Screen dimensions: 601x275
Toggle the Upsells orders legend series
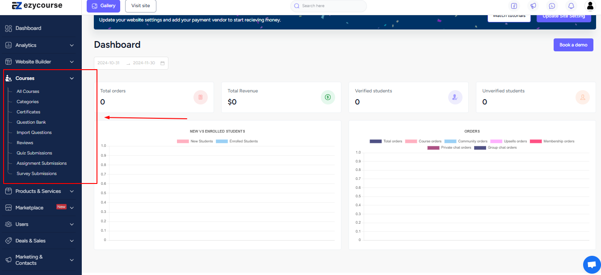click(x=509, y=141)
